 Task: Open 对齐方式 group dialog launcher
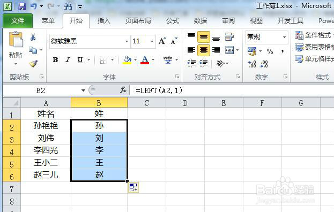pyautogui.click(x=237, y=77)
